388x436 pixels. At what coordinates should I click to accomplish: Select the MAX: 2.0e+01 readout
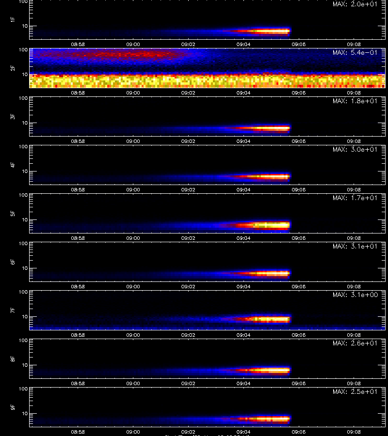[x=355, y=4]
